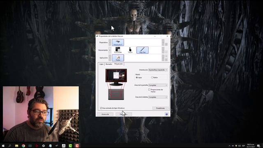Select the Todas application icon

pos(118,58)
